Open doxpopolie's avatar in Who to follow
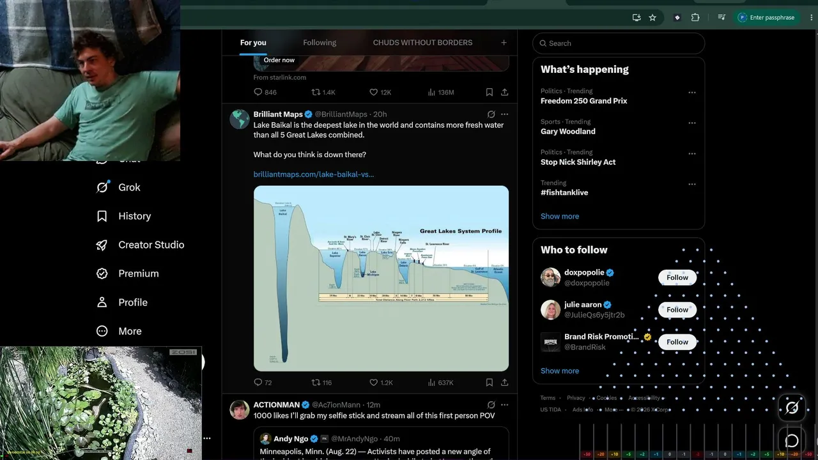818x460 pixels. click(550, 277)
